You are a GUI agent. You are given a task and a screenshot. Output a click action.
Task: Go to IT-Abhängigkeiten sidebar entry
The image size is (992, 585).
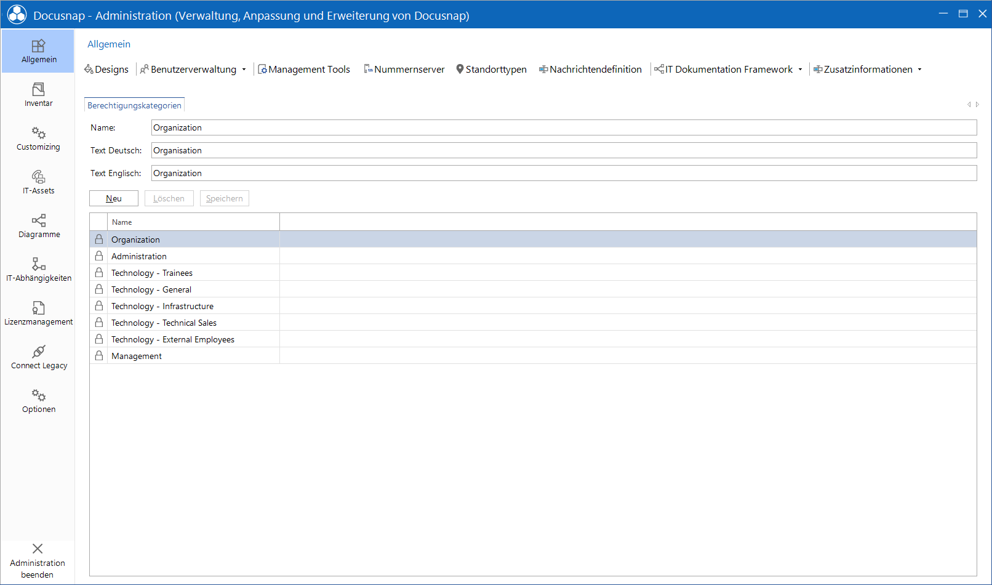[38, 270]
